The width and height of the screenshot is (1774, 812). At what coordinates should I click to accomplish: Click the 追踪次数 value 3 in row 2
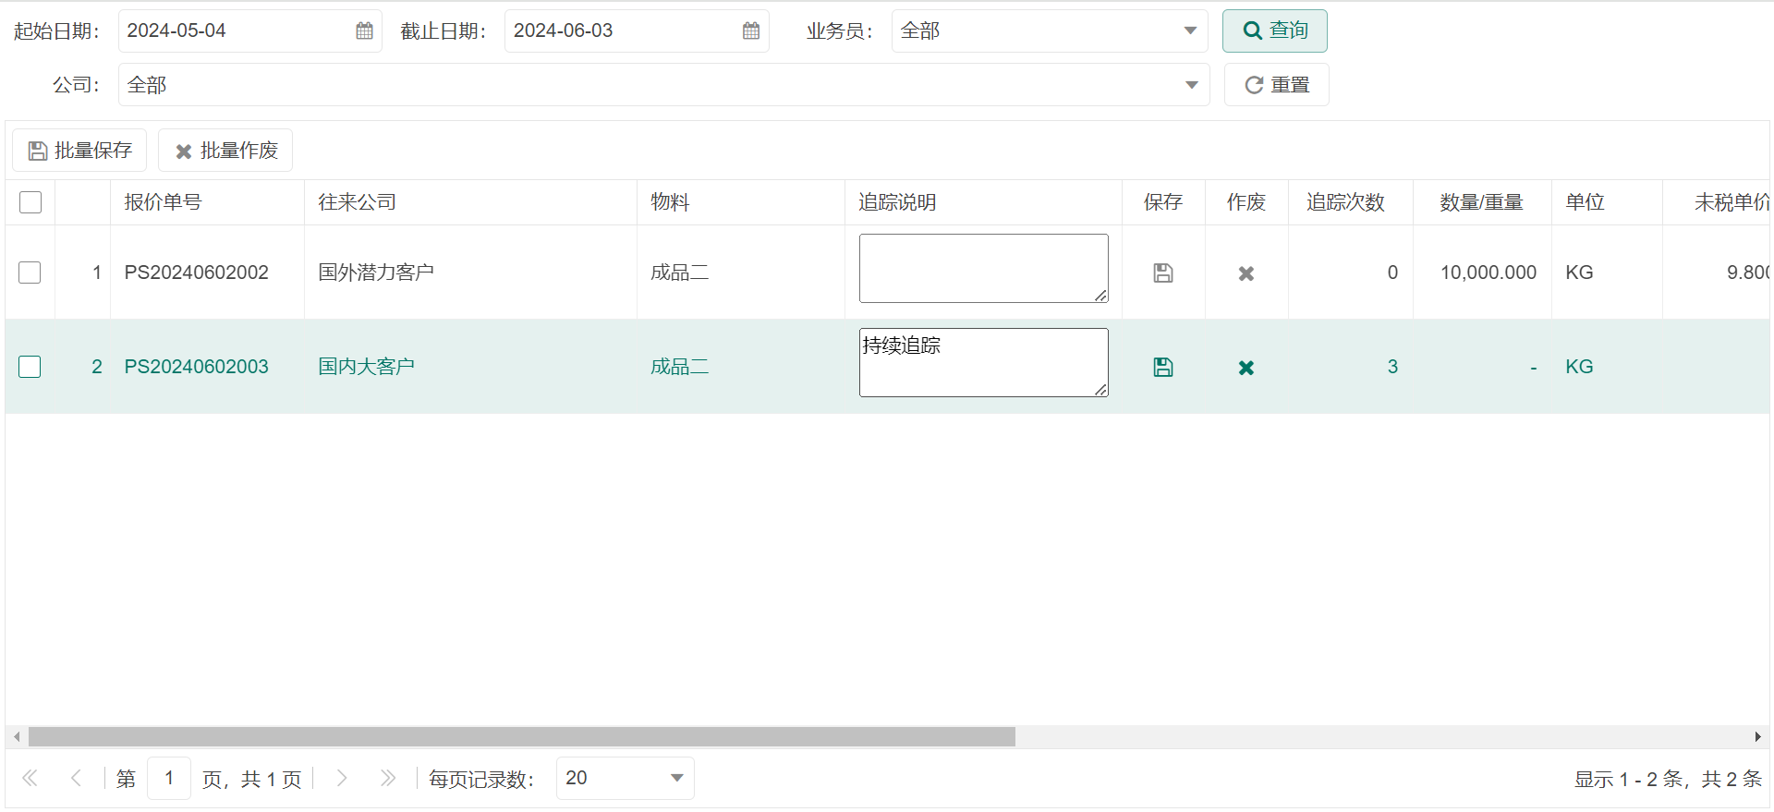tap(1392, 367)
